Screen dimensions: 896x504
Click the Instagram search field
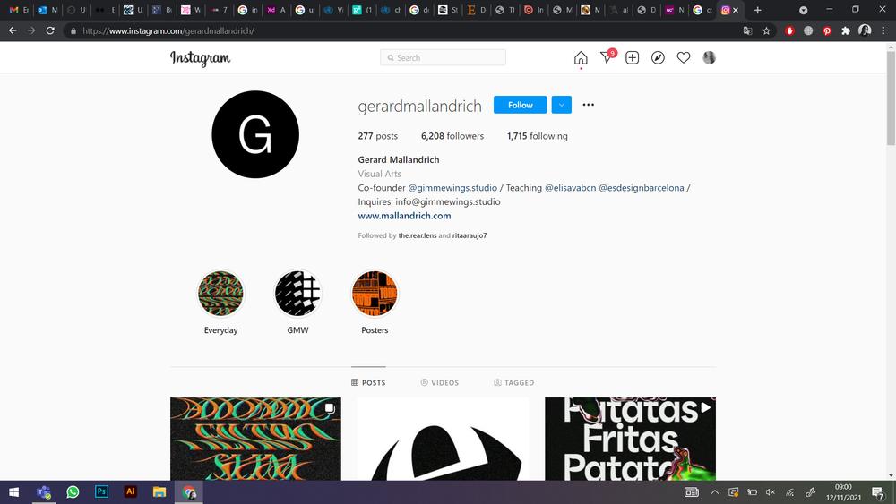coord(443,57)
